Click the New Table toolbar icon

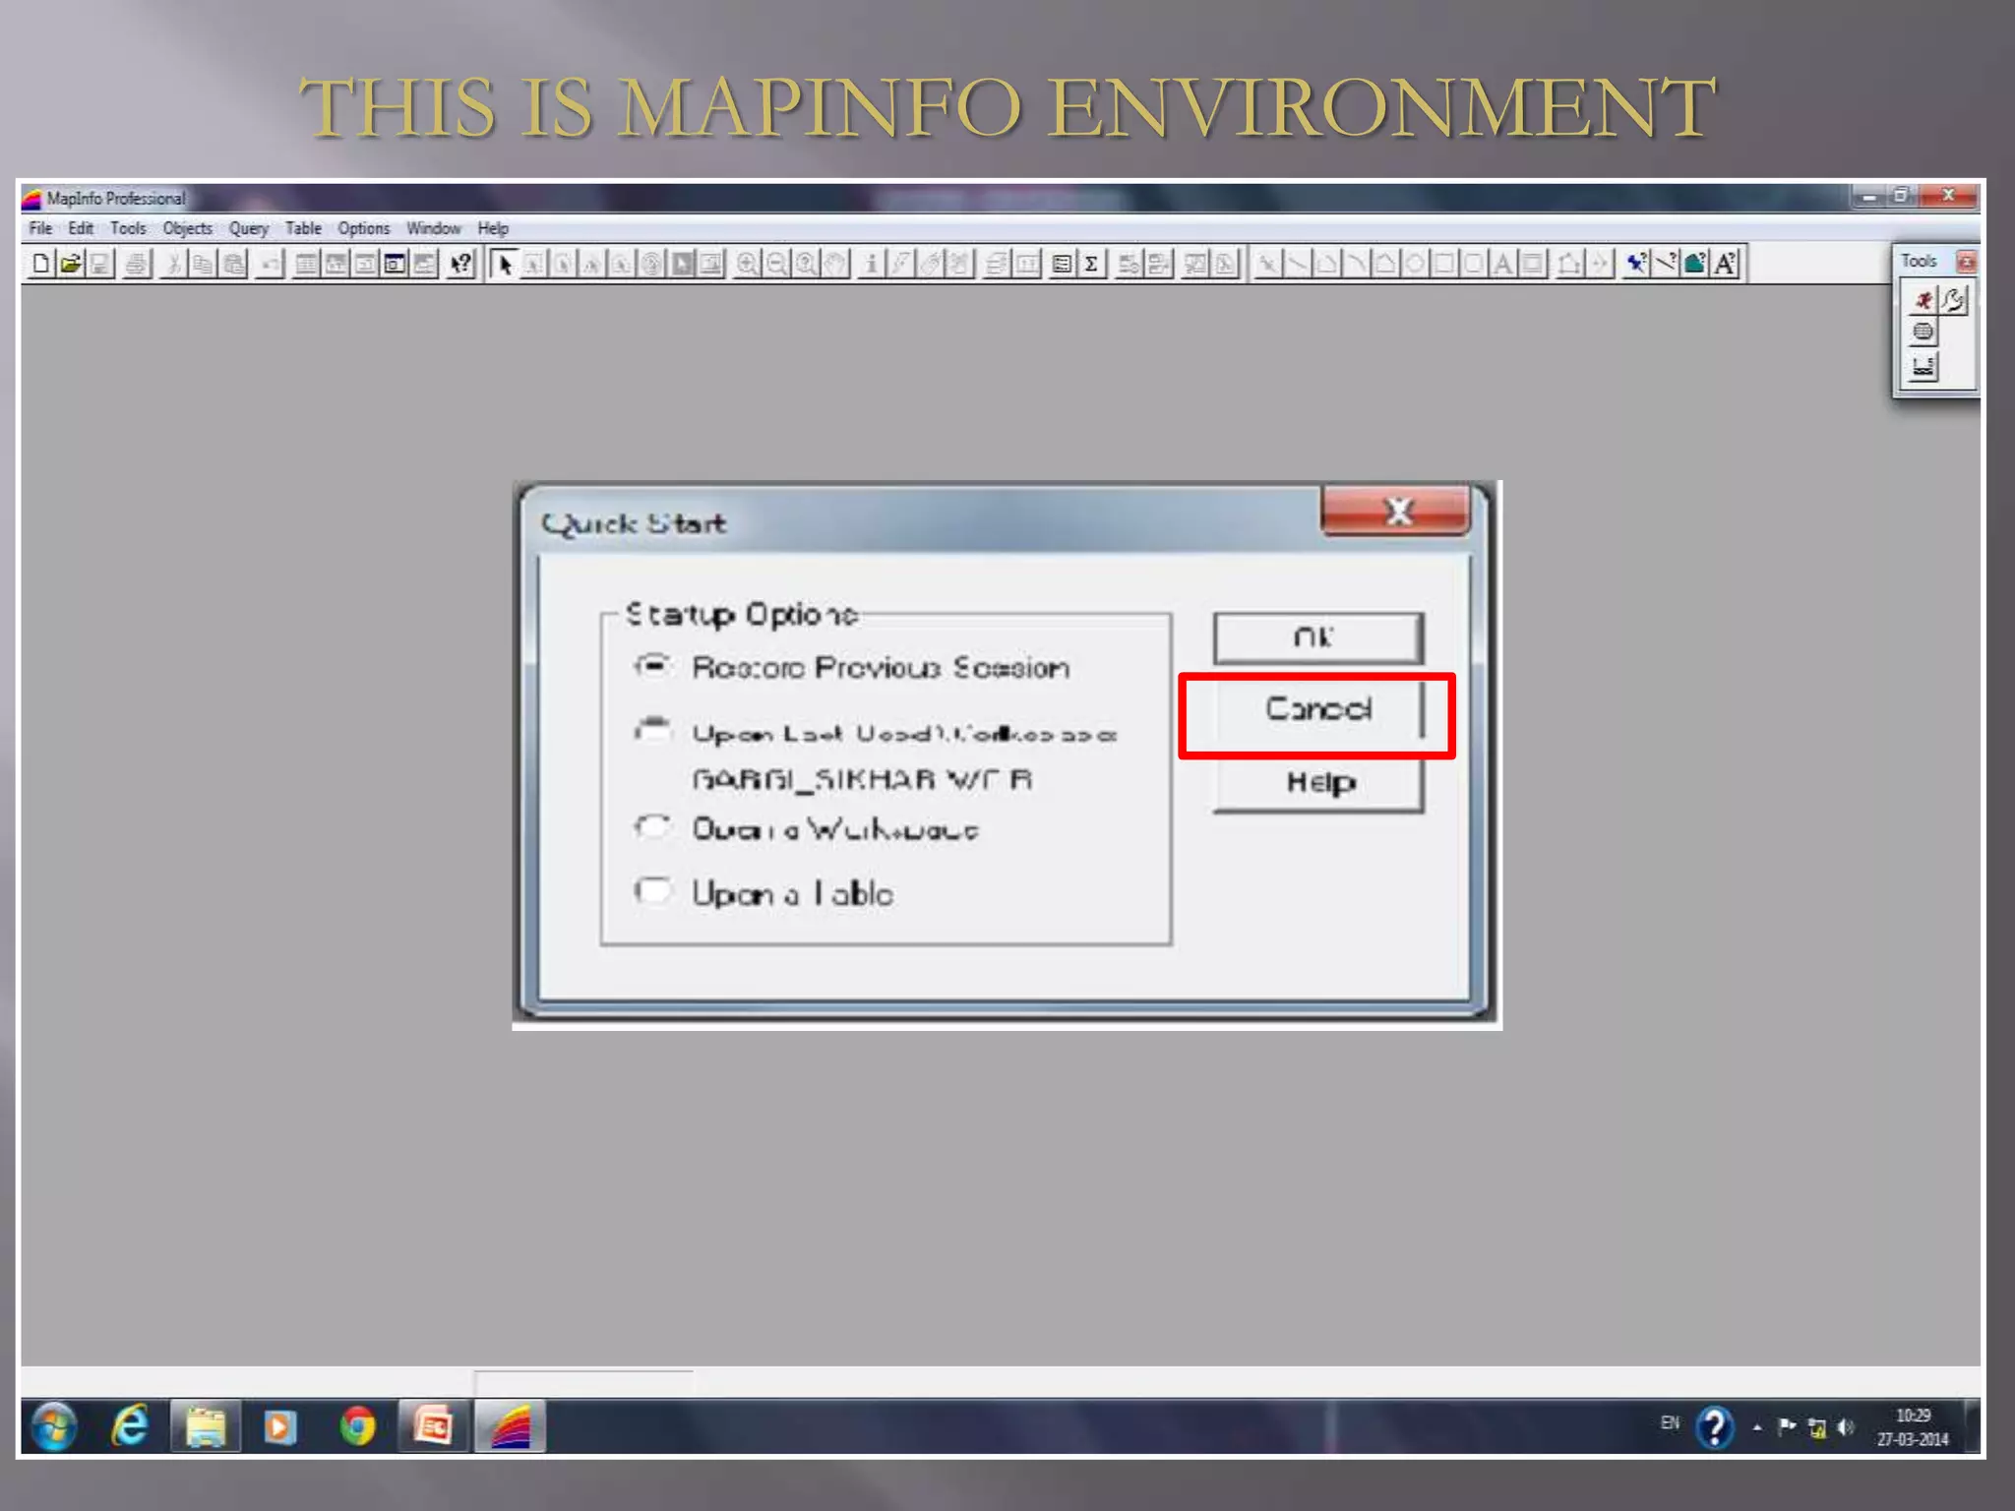40,264
